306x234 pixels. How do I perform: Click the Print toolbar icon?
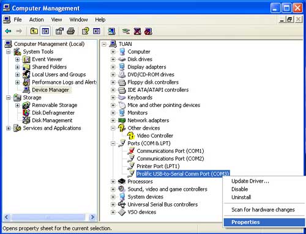71,31
